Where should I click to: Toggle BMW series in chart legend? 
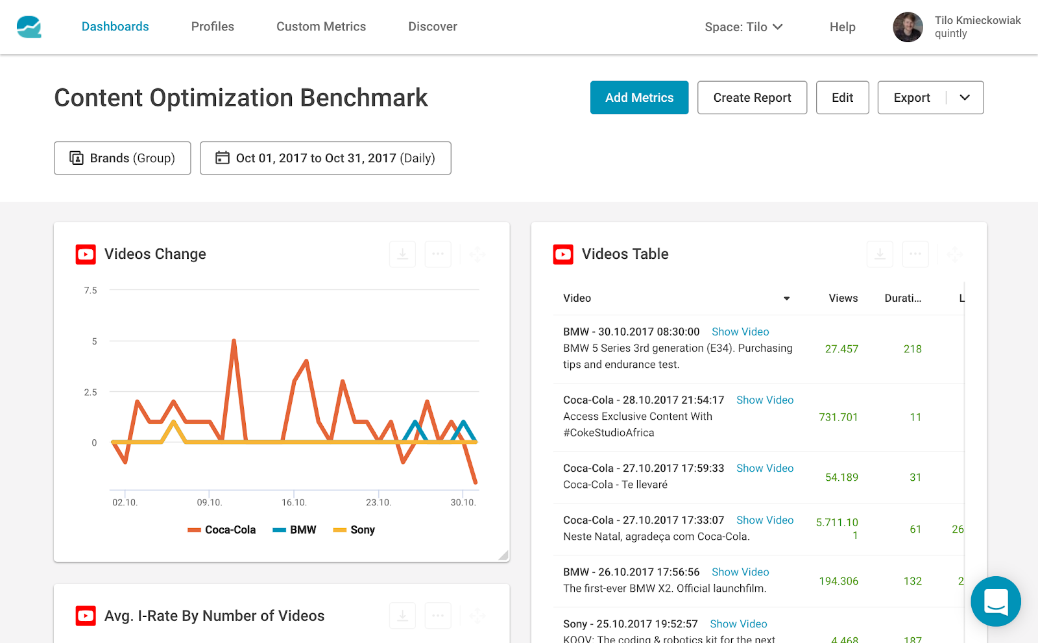[x=295, y=530]
